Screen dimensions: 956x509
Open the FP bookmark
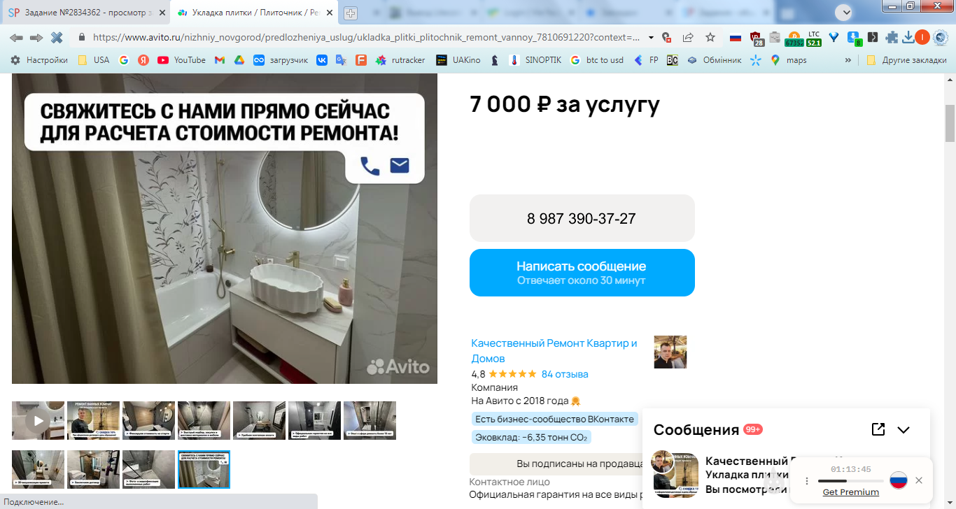(x=646, y=60)
